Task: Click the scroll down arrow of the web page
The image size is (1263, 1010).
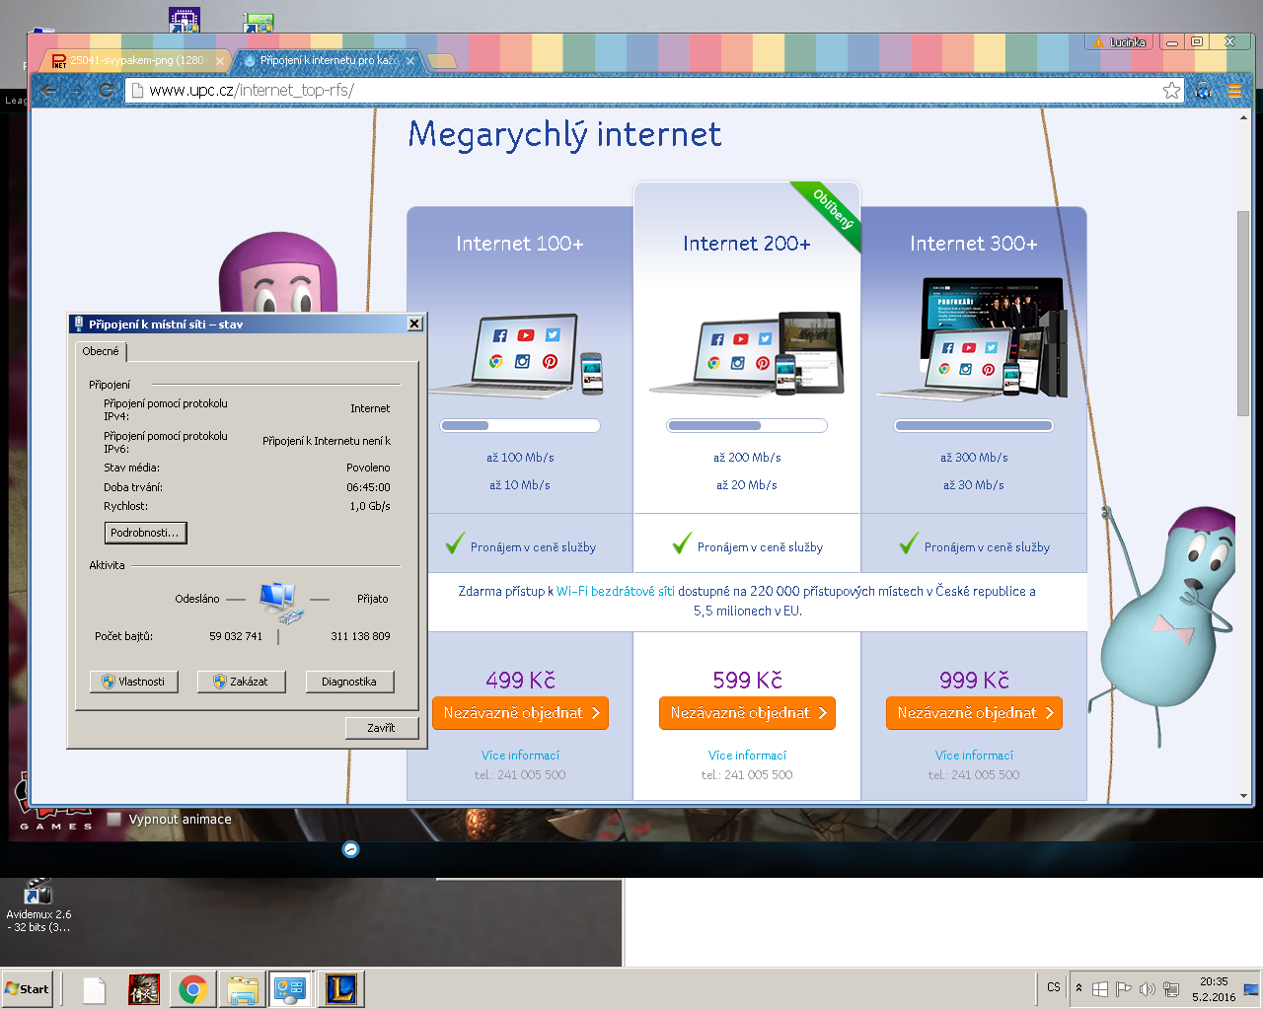Action: coord(1243,796)
